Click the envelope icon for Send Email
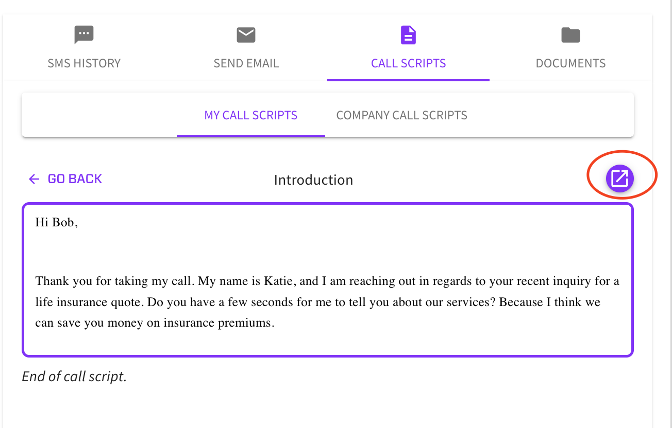This screenshot has height=428, width=672. [x=246, y=35]
